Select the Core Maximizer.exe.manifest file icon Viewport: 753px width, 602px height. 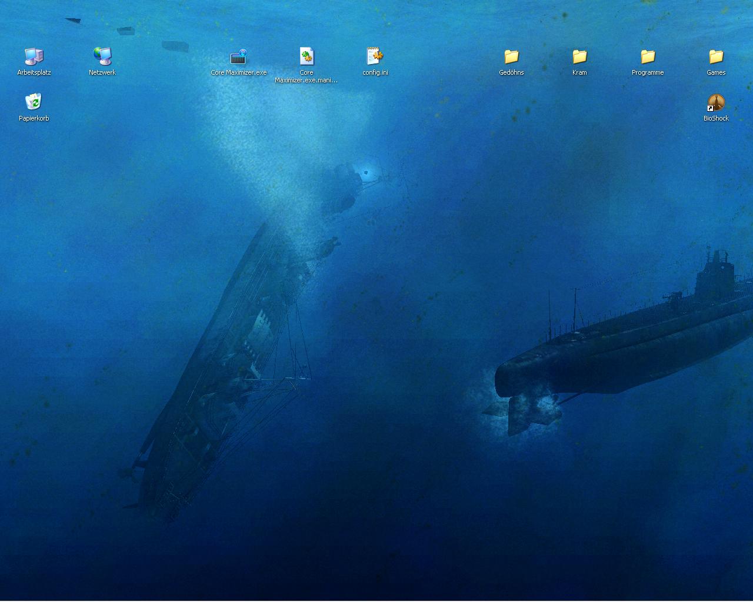[306, 56]
